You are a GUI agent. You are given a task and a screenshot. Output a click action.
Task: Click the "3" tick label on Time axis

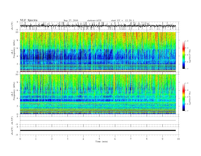click(68, 139)
